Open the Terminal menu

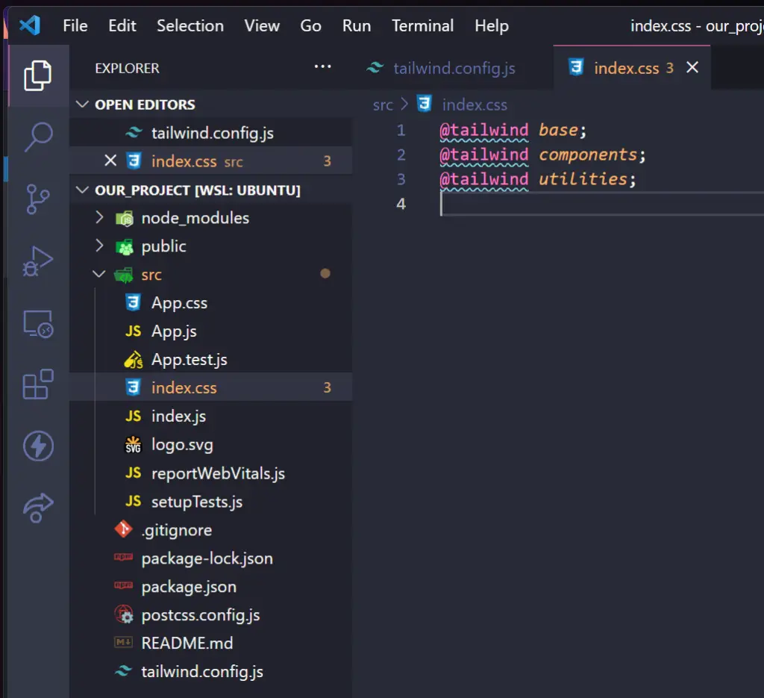(x=423, y=25)
